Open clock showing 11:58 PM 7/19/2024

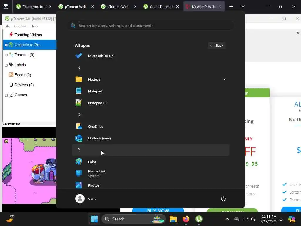pyautogui.click(x=269, y=219)
